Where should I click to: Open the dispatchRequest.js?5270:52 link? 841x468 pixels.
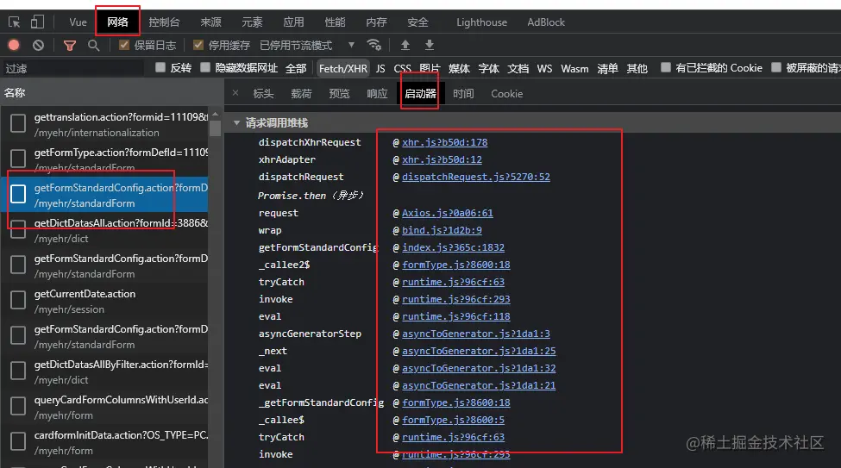point(476,177)
